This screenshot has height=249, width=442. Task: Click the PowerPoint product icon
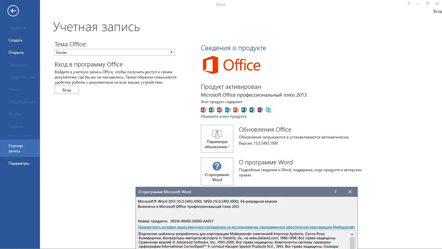click(236, 110)
